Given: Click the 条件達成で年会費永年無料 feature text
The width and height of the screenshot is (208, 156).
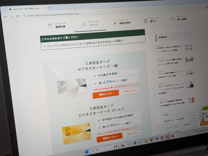Looking at the screenshot, I should click(x=118, y=117).
